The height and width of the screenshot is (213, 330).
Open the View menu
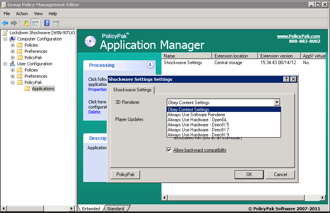[x=38, y=14]
